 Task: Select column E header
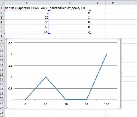pos(128,3)
